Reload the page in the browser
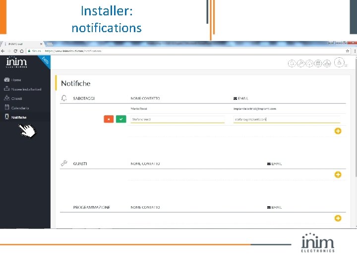The width and height of the screenshot is (357, 267). pyautogui.click(x=15, y=51)
